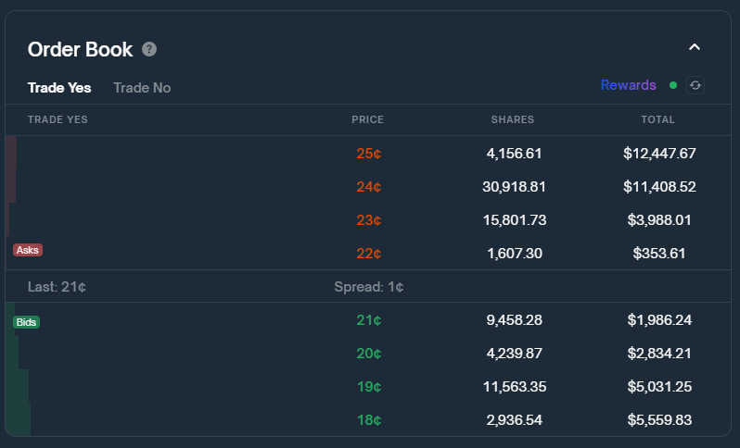Select the 22¢ ask price
This screenshot has width=740, height=448.
(368, 254)
